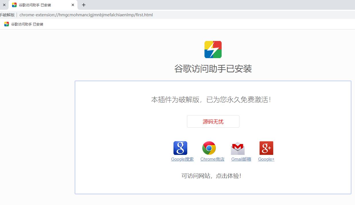Open the Chrome商店 text link
Viewport: 355px width, 205px height.
click(212, 159)
